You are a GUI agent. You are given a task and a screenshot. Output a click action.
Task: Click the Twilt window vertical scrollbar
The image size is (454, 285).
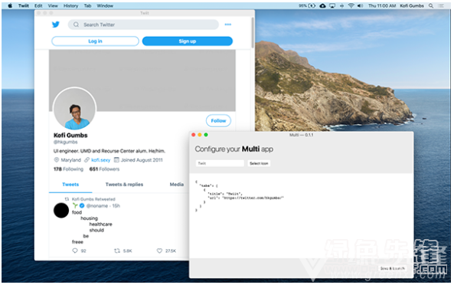click(x=253, y=32)
